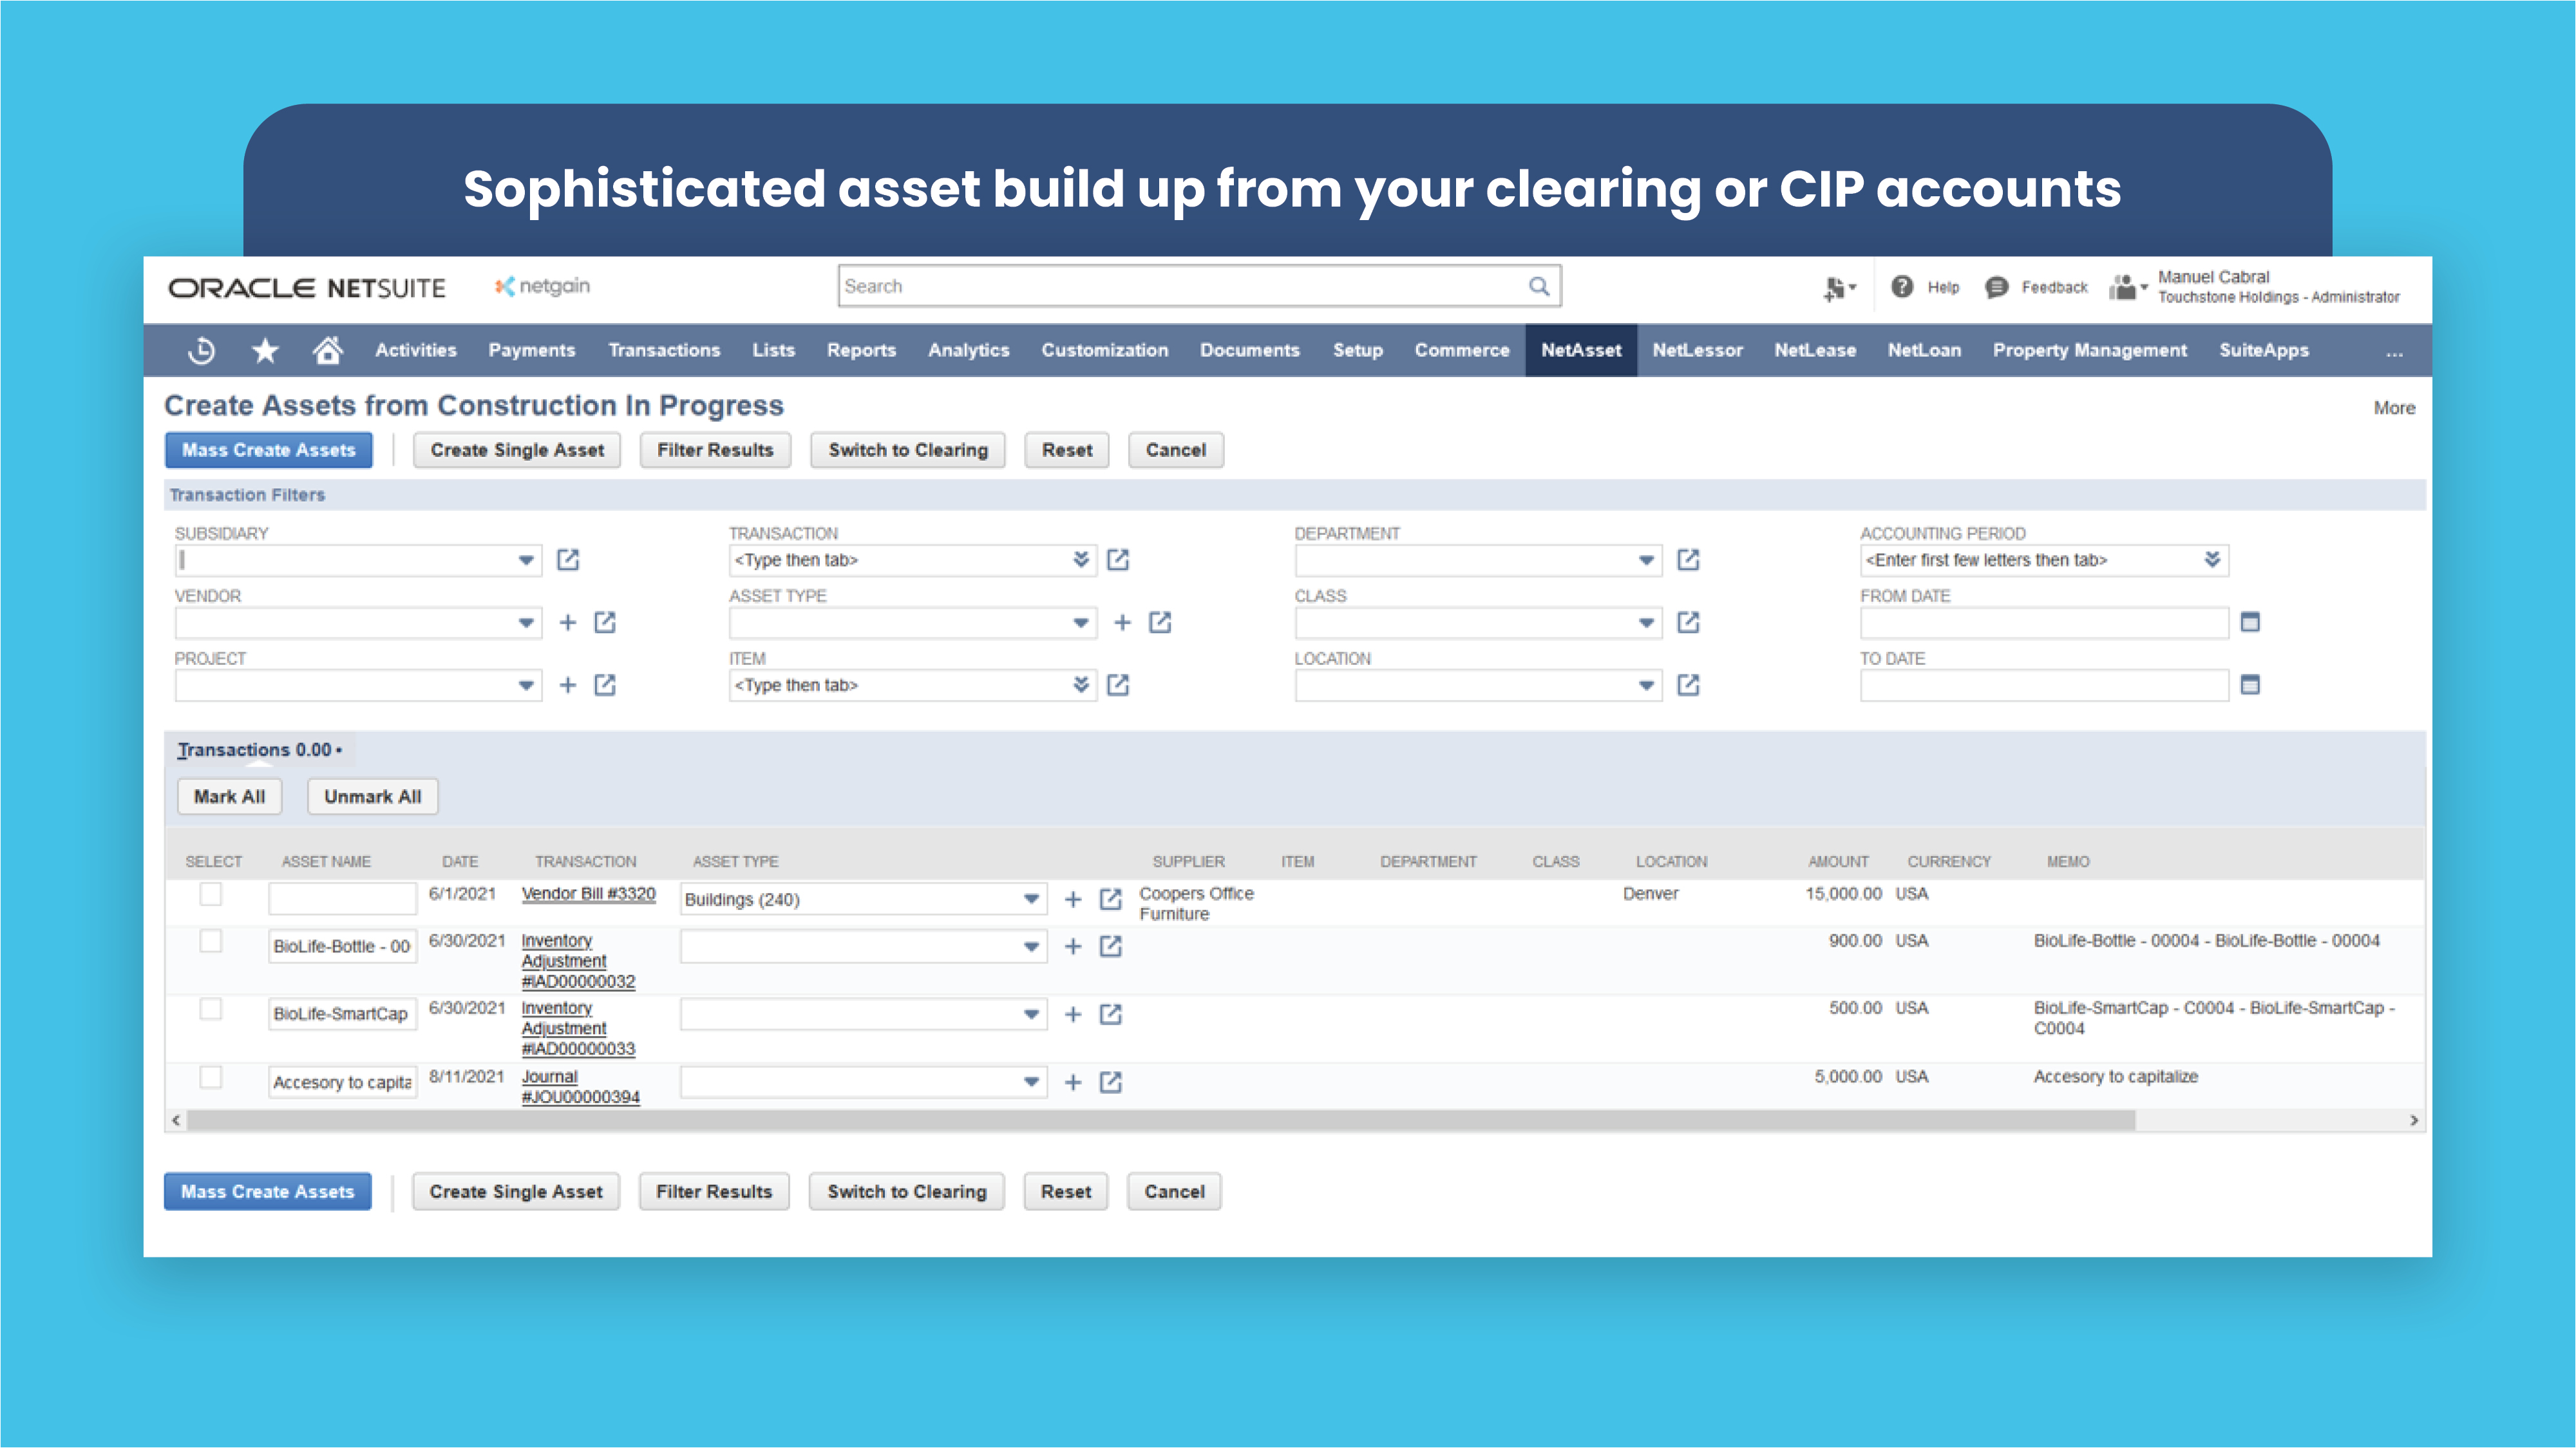Viewport: 2576px width, 1448px height.
Task: Open the Home icon in navigation bar
Action: click(328, 349)
